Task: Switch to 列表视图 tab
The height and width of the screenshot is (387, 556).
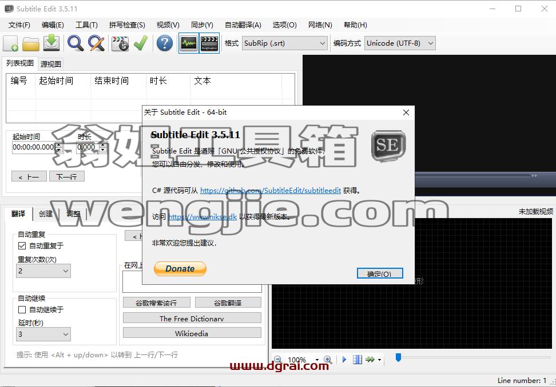Action: coord(20,63)
